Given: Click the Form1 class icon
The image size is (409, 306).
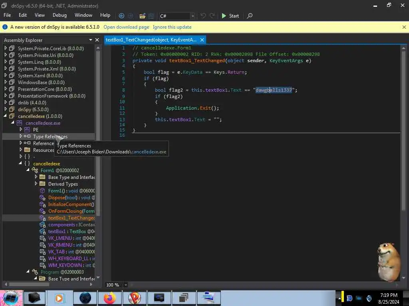Looking at the screenshot, I should click(x=35, y=170).
